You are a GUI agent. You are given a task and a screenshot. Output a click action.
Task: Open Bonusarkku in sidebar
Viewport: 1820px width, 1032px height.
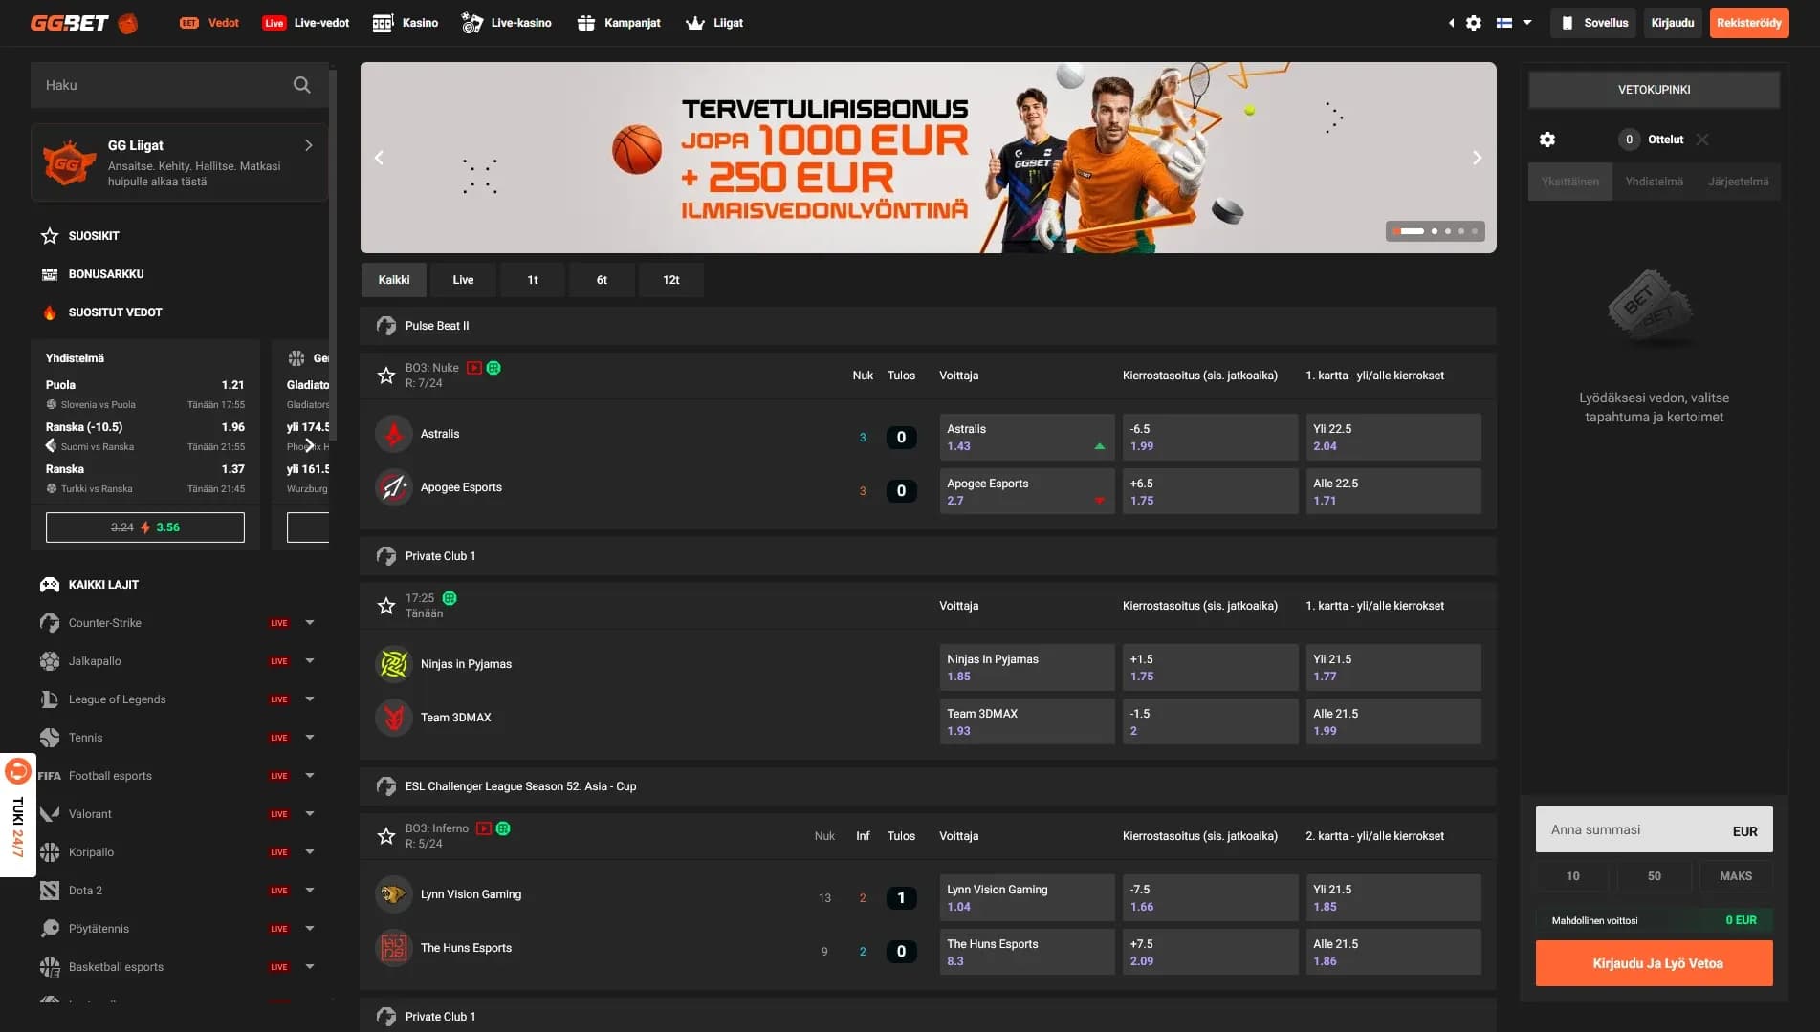pos(93,274)
